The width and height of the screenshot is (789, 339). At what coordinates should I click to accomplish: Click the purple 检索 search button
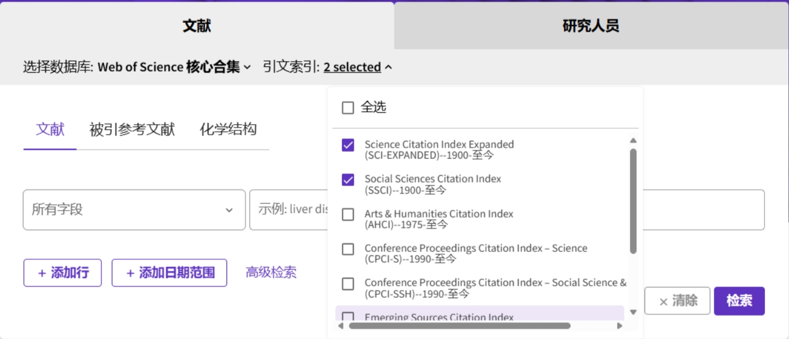click(739, 301)
